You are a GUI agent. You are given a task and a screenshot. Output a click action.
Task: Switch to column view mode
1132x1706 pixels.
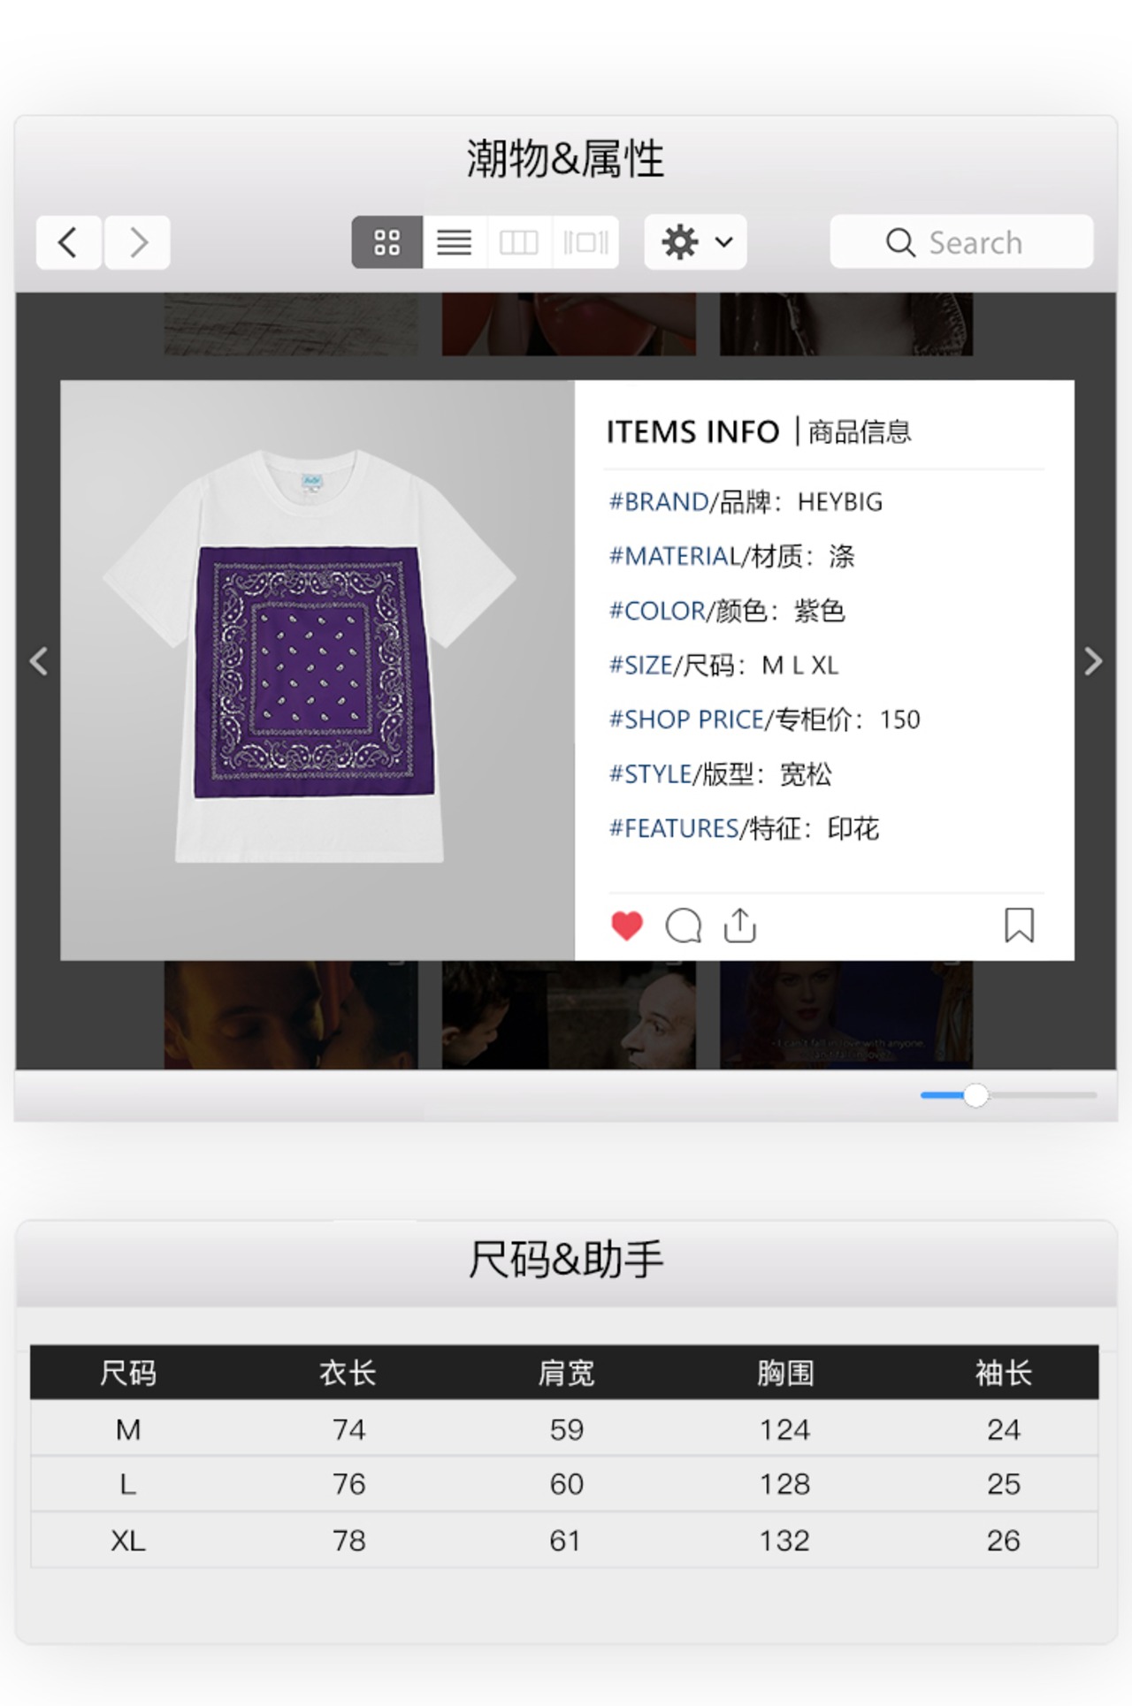pos(519,242)
